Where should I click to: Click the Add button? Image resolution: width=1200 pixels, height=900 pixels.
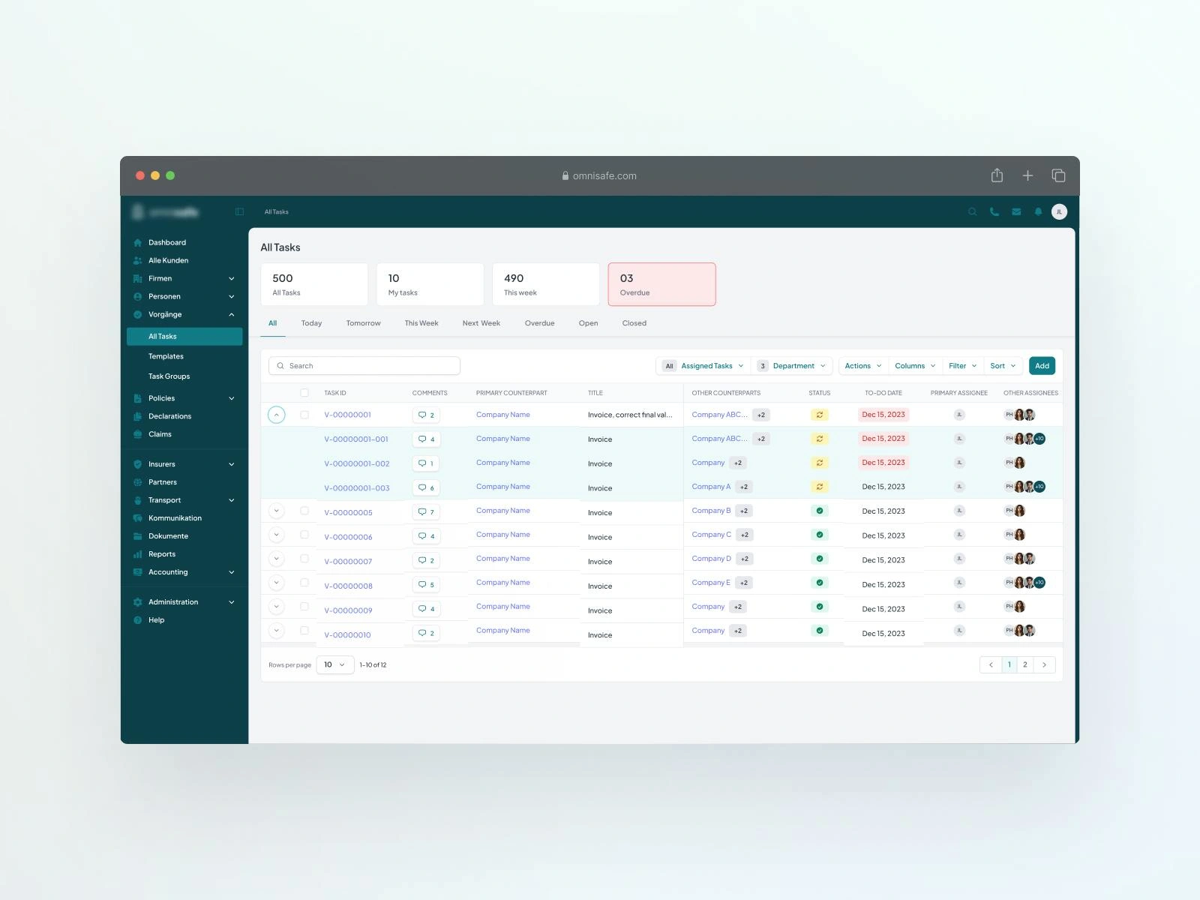pos(1042,366)
